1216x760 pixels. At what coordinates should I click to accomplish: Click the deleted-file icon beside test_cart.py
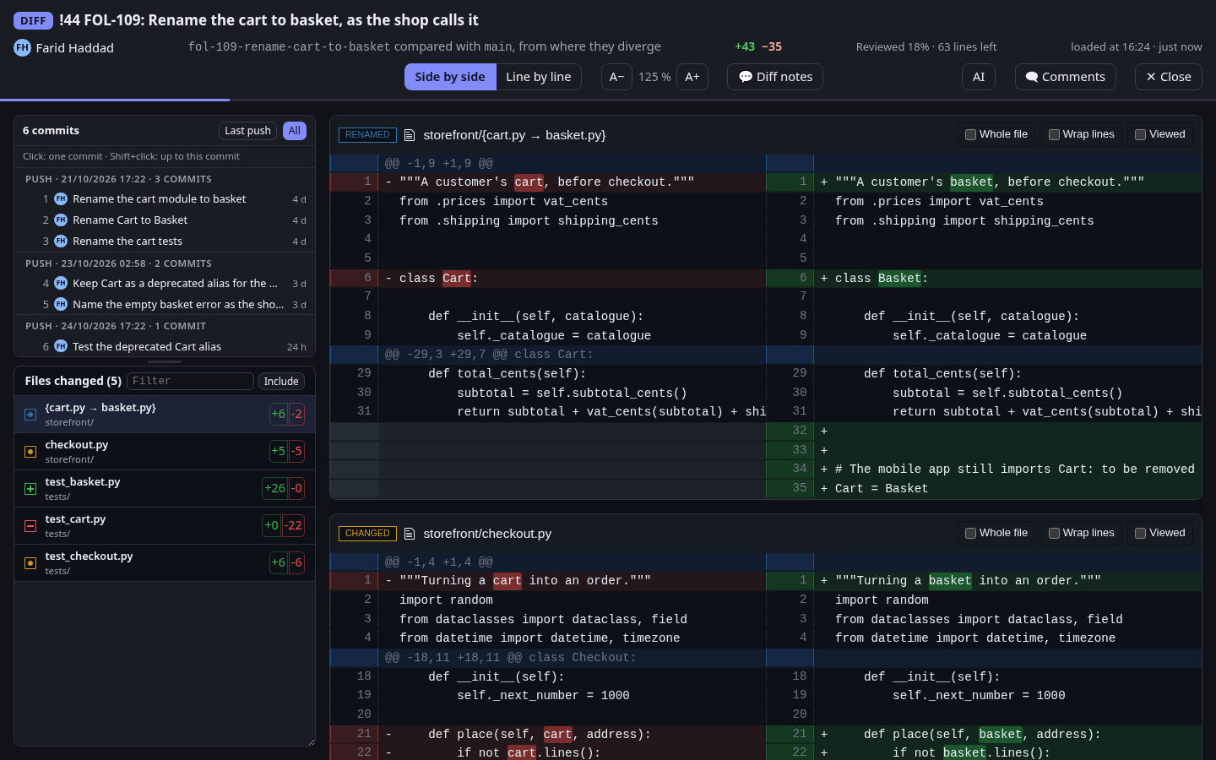pos(30,526)
